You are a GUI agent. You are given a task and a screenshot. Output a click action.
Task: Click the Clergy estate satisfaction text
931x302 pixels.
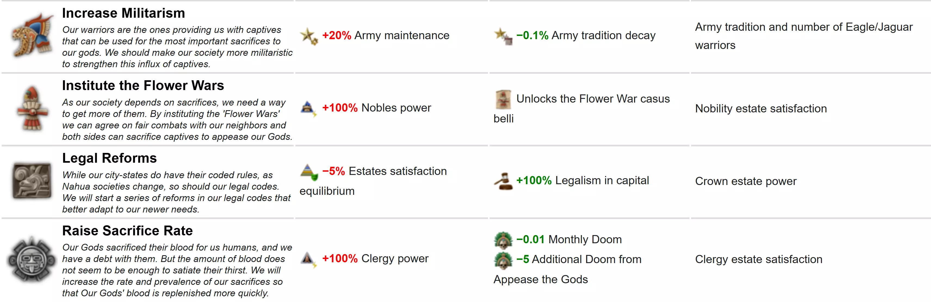pos(759,259)
